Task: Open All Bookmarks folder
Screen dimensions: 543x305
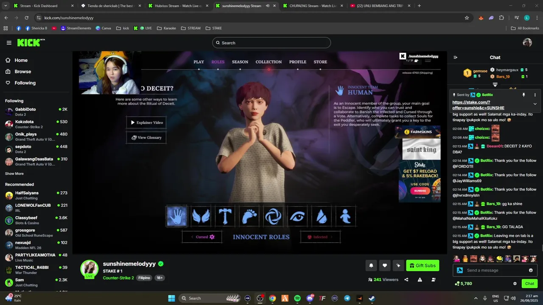Action: coord(525,28)
